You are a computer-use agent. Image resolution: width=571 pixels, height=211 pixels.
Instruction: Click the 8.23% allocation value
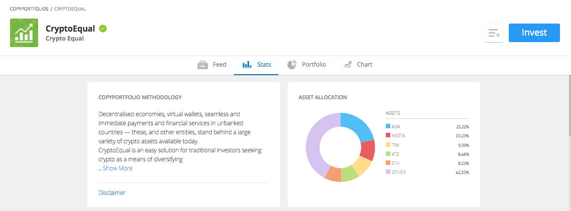coord(463,163)
